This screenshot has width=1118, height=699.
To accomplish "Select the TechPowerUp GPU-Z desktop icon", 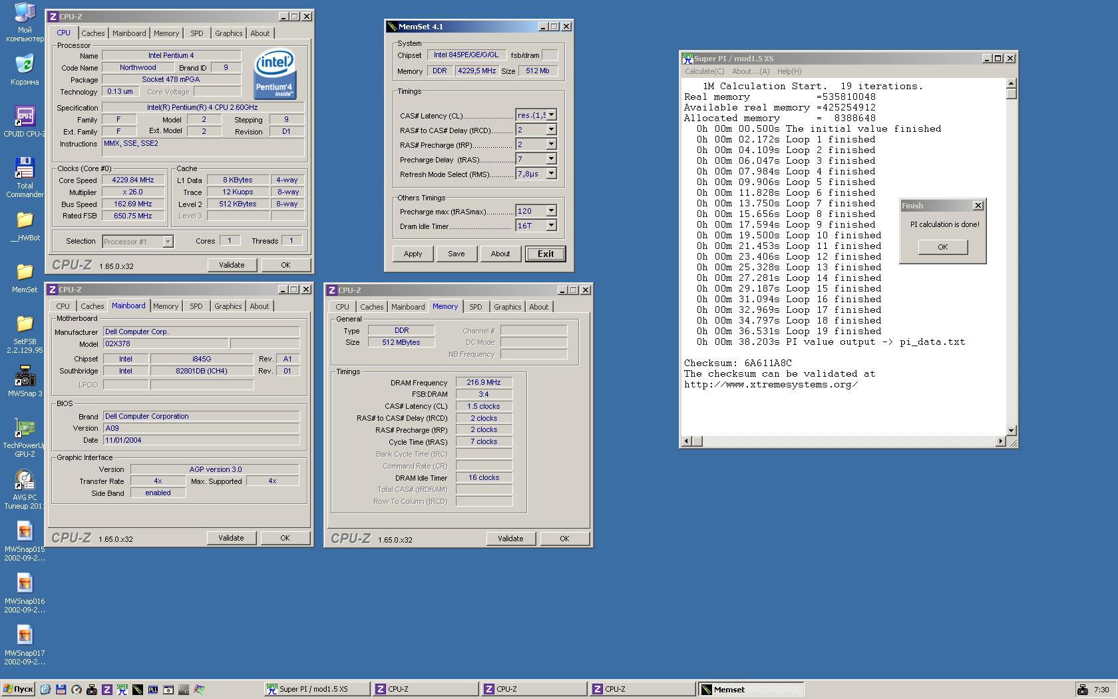I will (25, 437).
